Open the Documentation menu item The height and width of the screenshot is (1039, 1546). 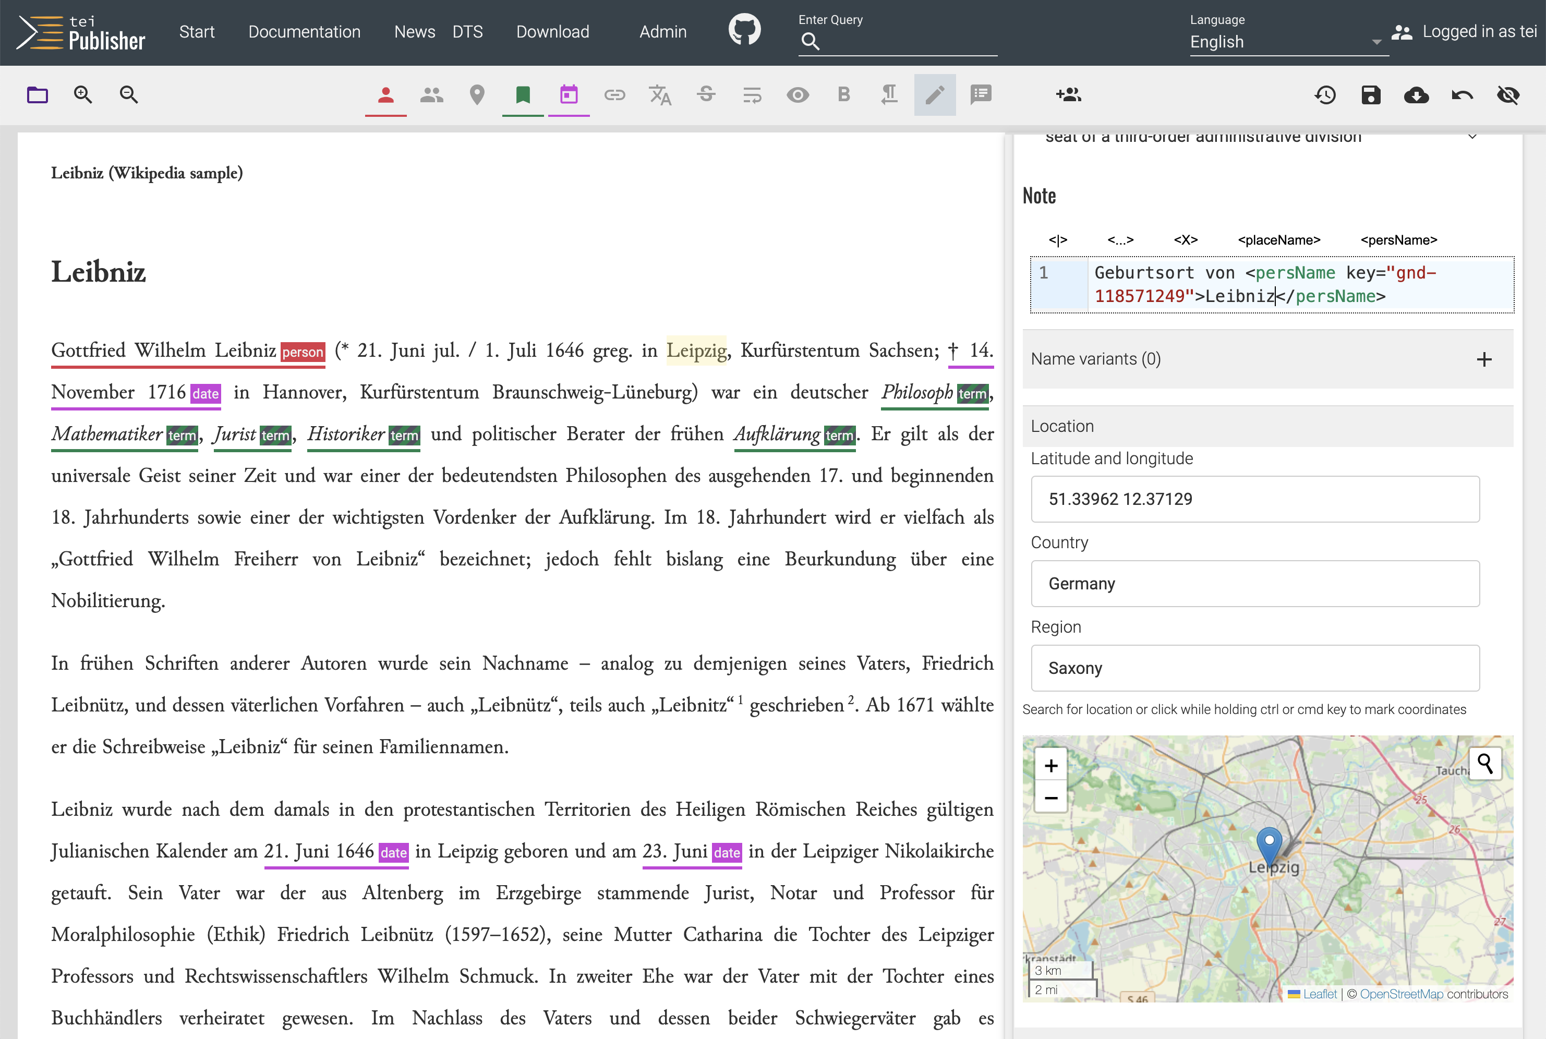[x=304, y=32]
